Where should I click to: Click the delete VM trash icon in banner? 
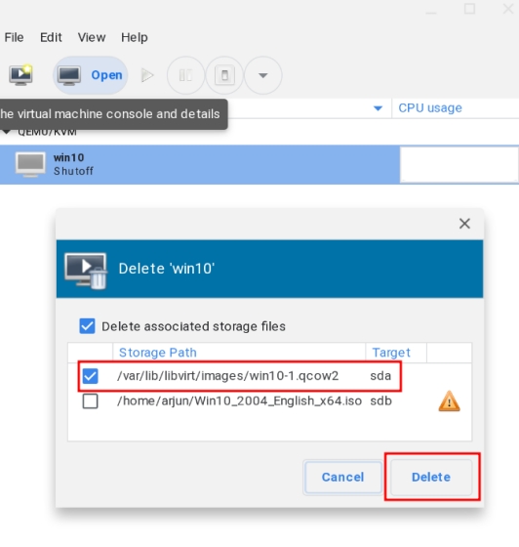(x=86, y=272)
